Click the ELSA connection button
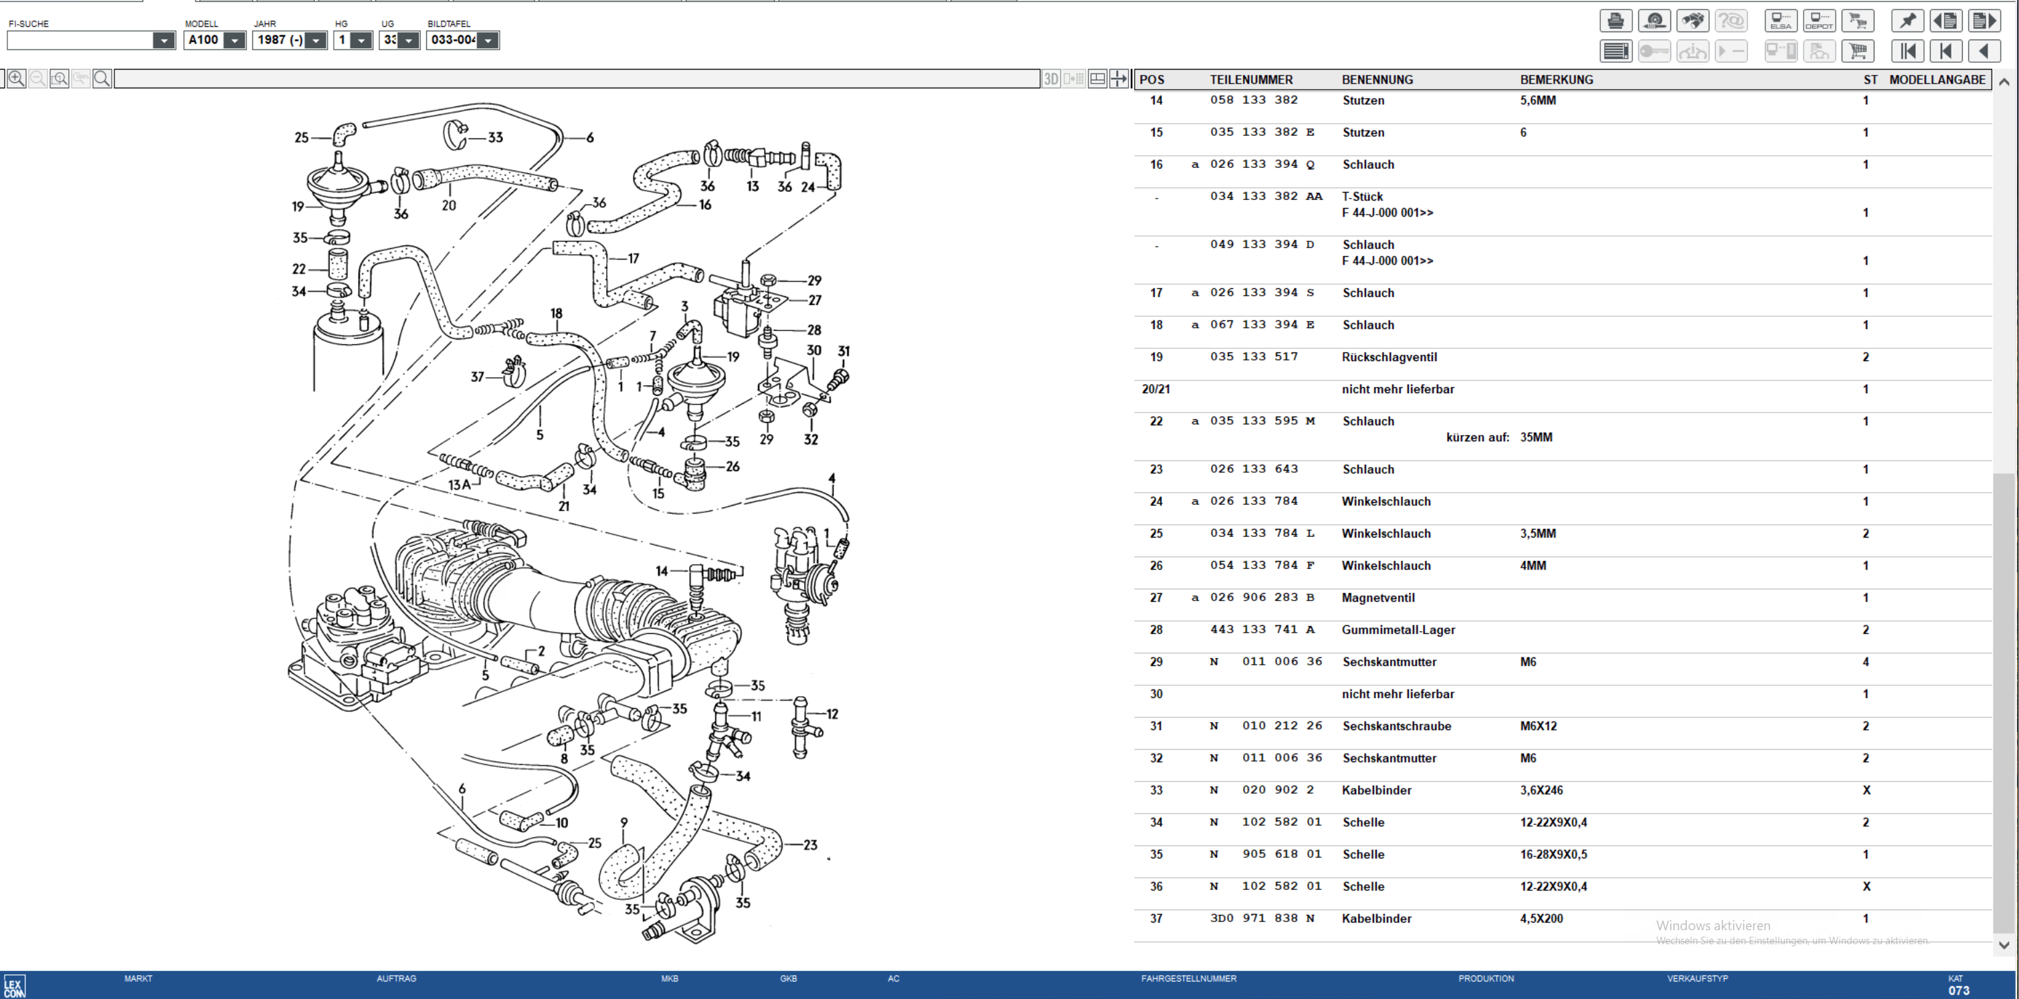The image size is (2019, 999). pyautogui.click(x=1781, y=21)
